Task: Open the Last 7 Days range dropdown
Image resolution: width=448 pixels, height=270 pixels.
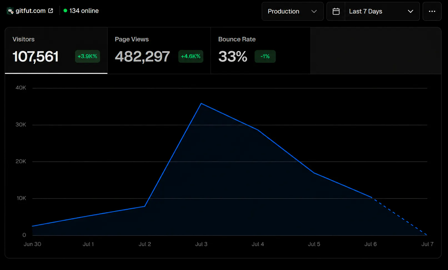Action: point(382,11)
